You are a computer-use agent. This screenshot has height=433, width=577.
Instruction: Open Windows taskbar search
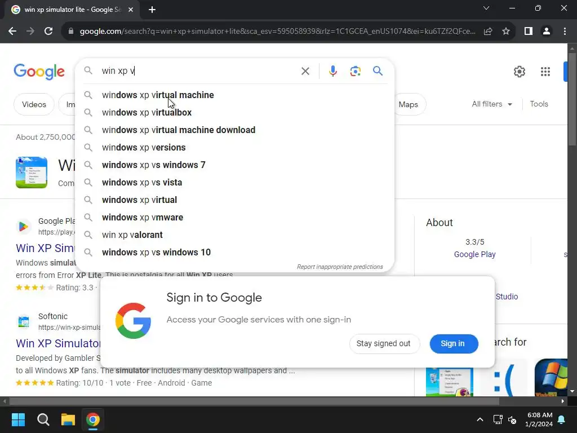[43, 419]
